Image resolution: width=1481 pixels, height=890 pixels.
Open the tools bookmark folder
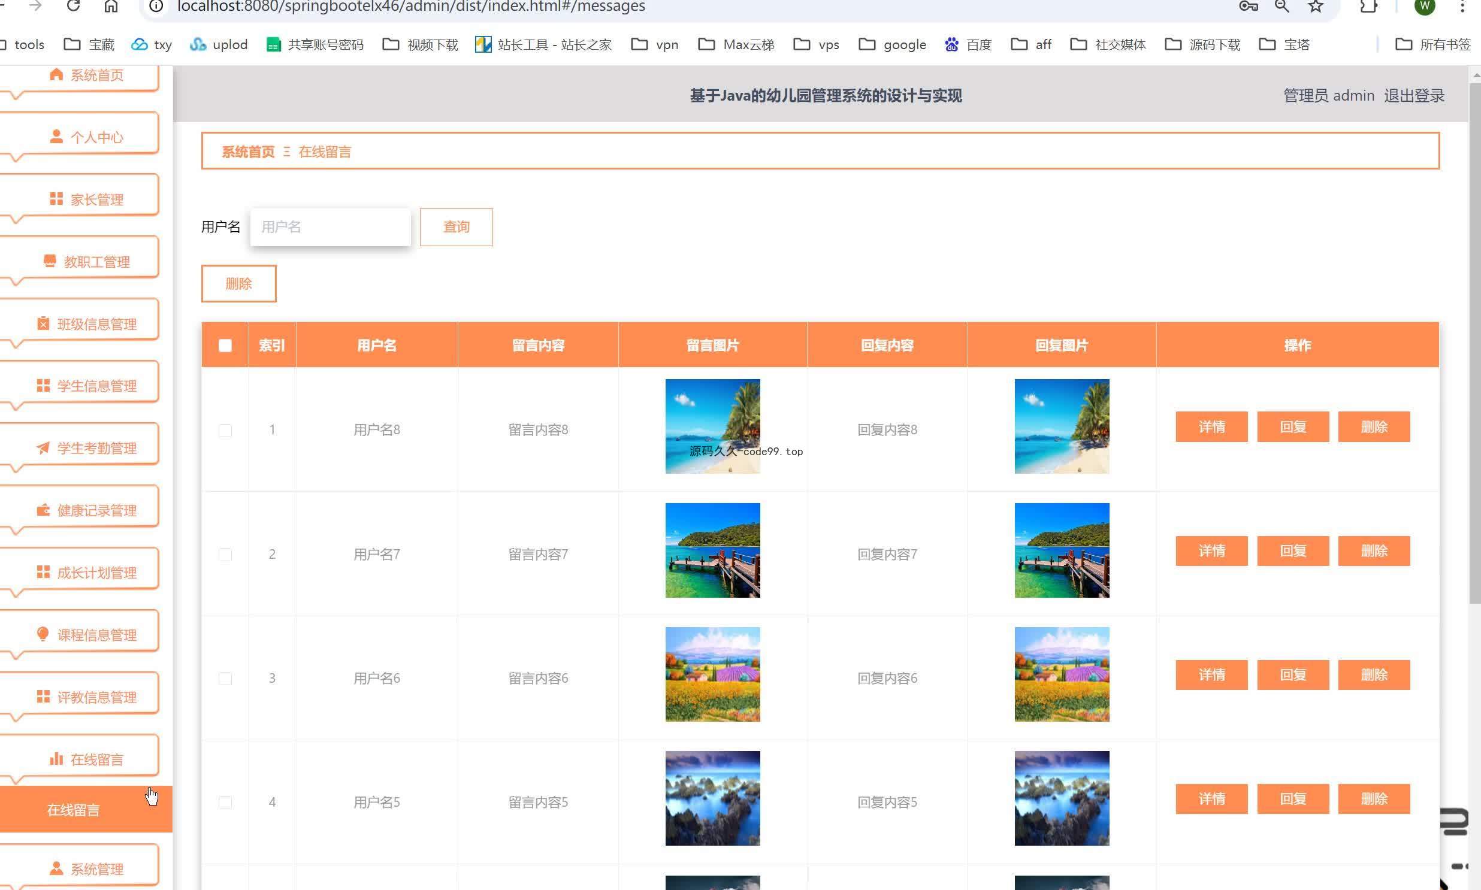[23, 44]
